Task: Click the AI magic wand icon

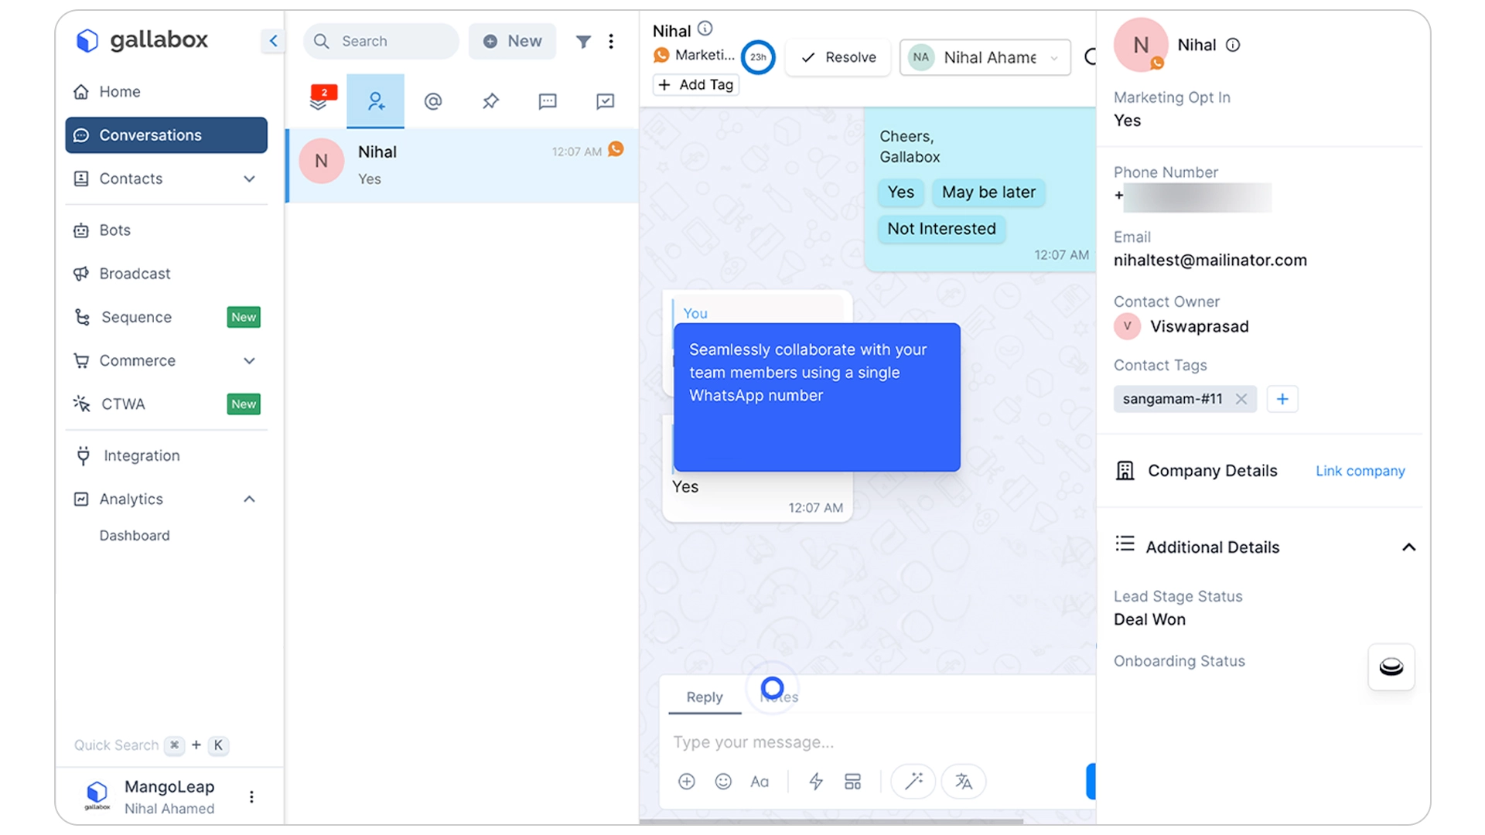Action: click(x=913, y=782)
